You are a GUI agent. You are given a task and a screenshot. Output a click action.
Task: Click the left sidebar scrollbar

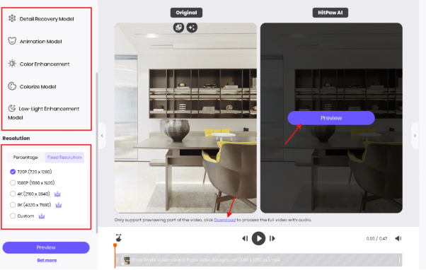click(97, 153)
